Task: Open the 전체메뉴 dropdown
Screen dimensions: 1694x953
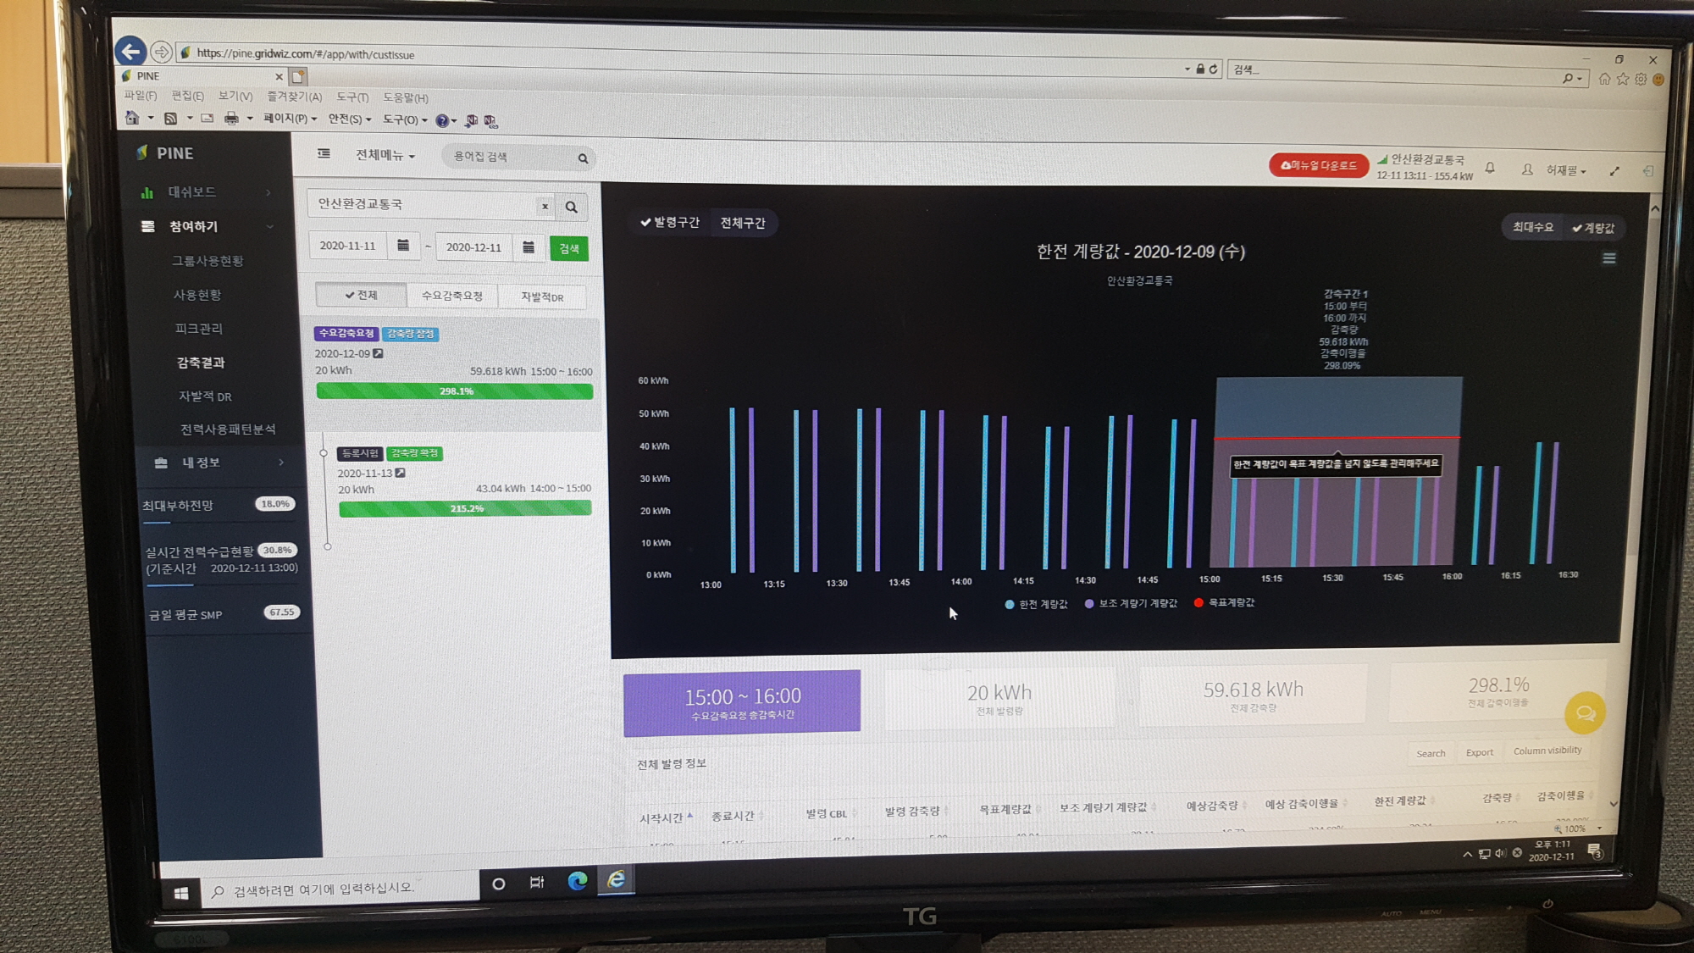Action: 385,155
